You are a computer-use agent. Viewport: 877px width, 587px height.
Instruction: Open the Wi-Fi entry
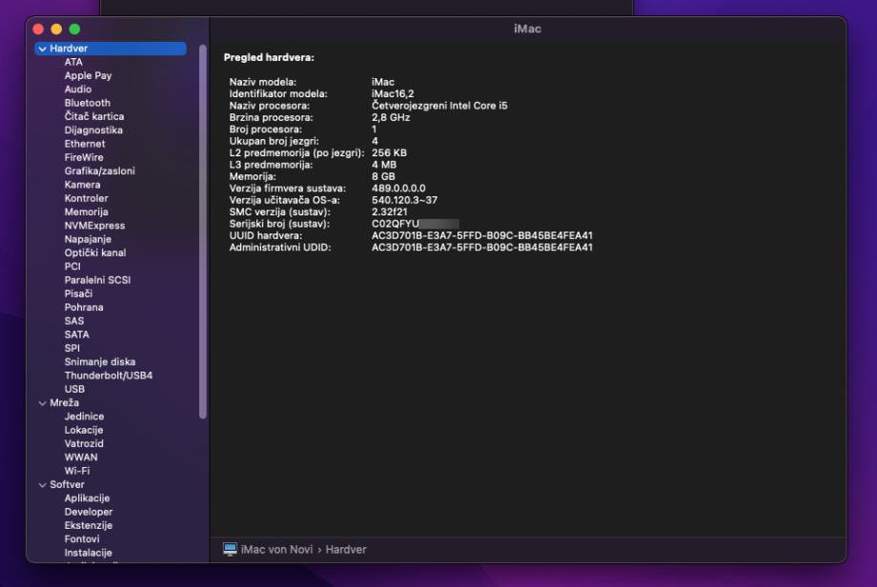tap(76, 472)
